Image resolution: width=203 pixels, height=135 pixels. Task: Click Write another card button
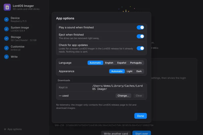(116, 133)
